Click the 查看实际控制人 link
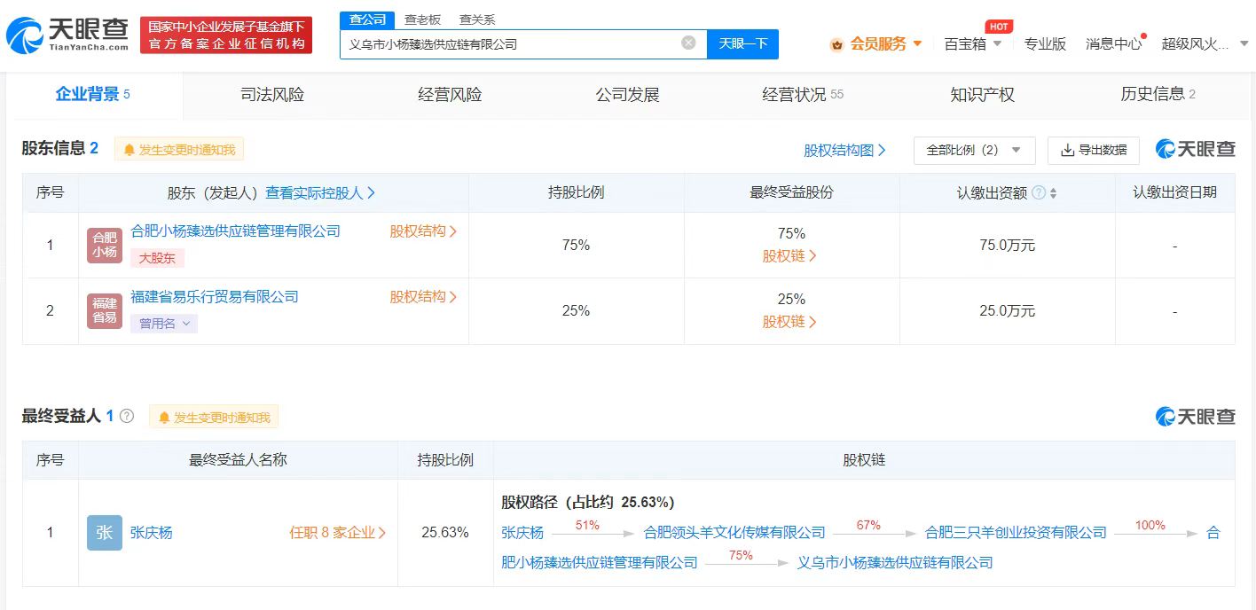This screenshot has height=610, width=1256. [318, 192]
